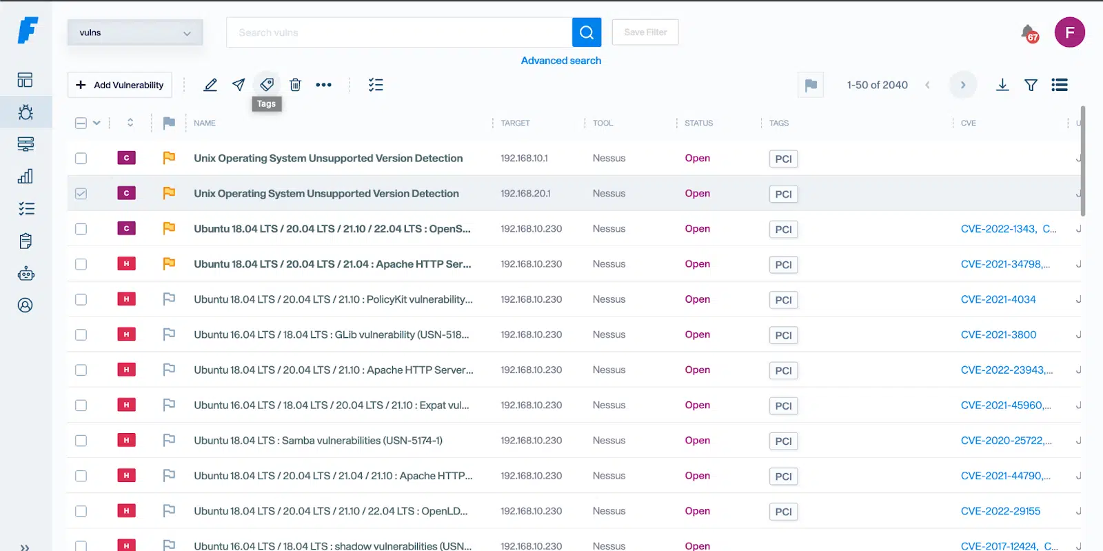Sort by CVE column header
This screenshot has width=1103, height=551.
click(969, 123)
